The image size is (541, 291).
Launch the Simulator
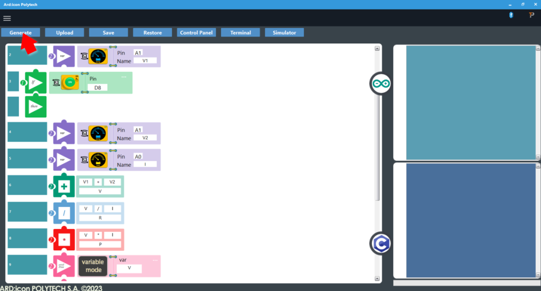click(284, 32)
